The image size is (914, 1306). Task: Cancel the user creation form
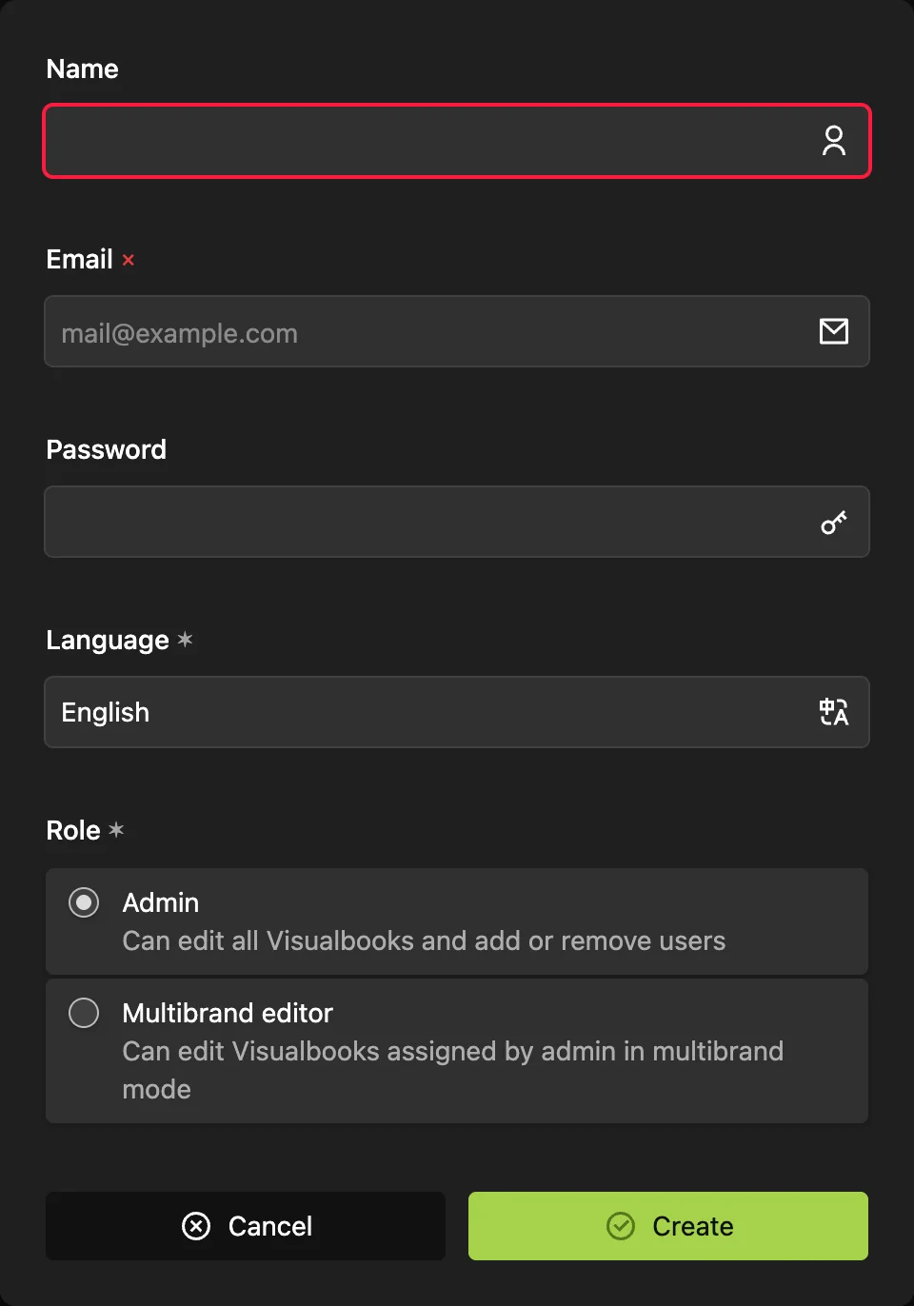coord(246,1226)
